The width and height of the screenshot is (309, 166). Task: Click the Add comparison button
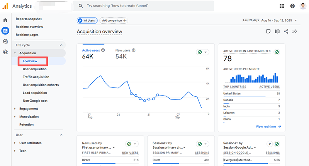coord(114,21)
